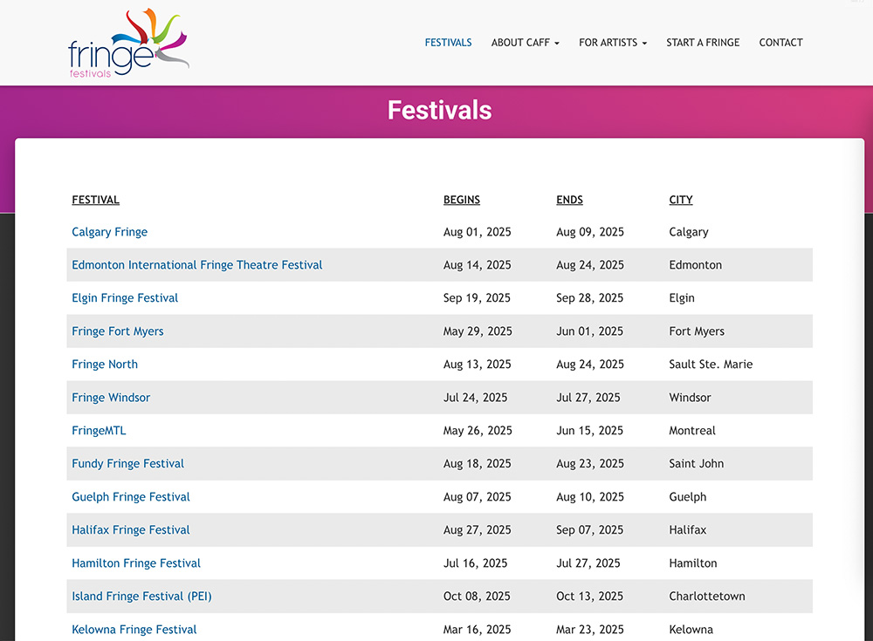
Task: Click end date Jun 15, 2025
Action: click(589, 431)
